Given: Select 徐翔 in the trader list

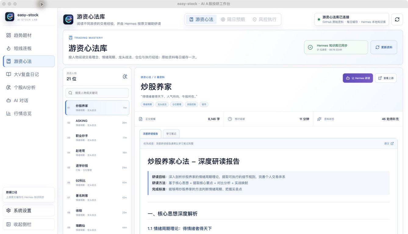Looking at the screenshot, I should [97, 212].
